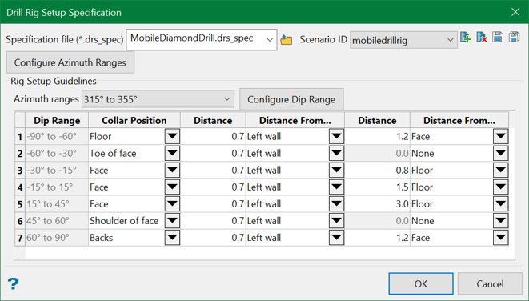Click the Configure Azimuth Ranges button
The width and height of the screenshot is (529, 301).
pos(70,62)
